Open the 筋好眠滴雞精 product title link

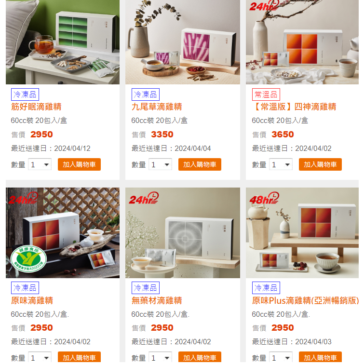(36, 107)
